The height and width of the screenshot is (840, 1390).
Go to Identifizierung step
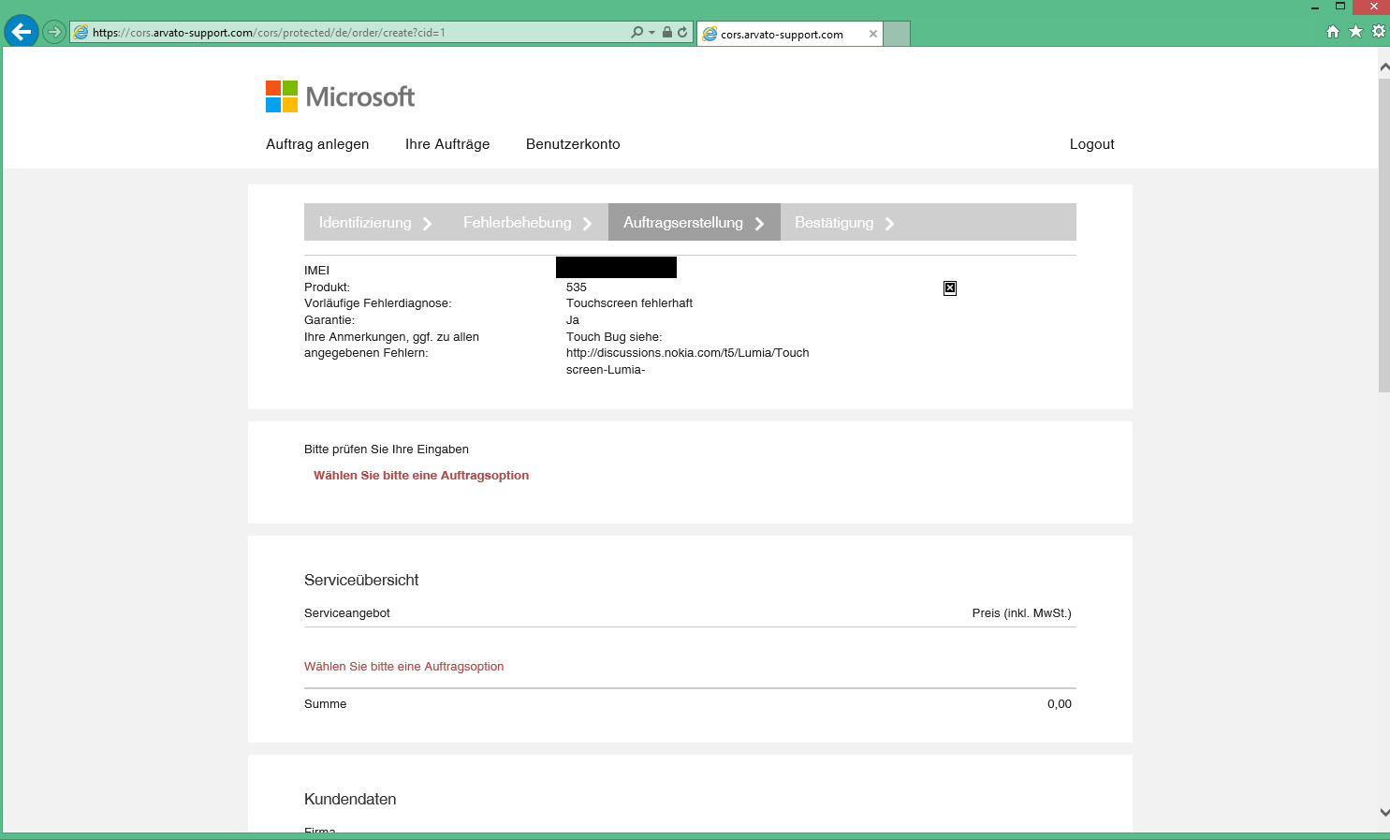375,222
